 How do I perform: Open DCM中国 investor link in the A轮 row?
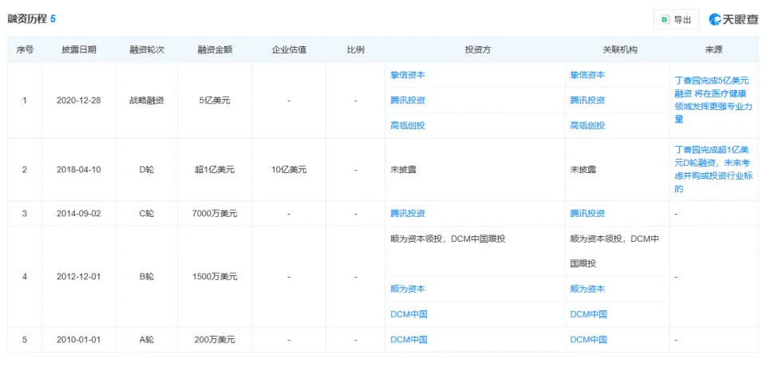click(x=409, y=339)
